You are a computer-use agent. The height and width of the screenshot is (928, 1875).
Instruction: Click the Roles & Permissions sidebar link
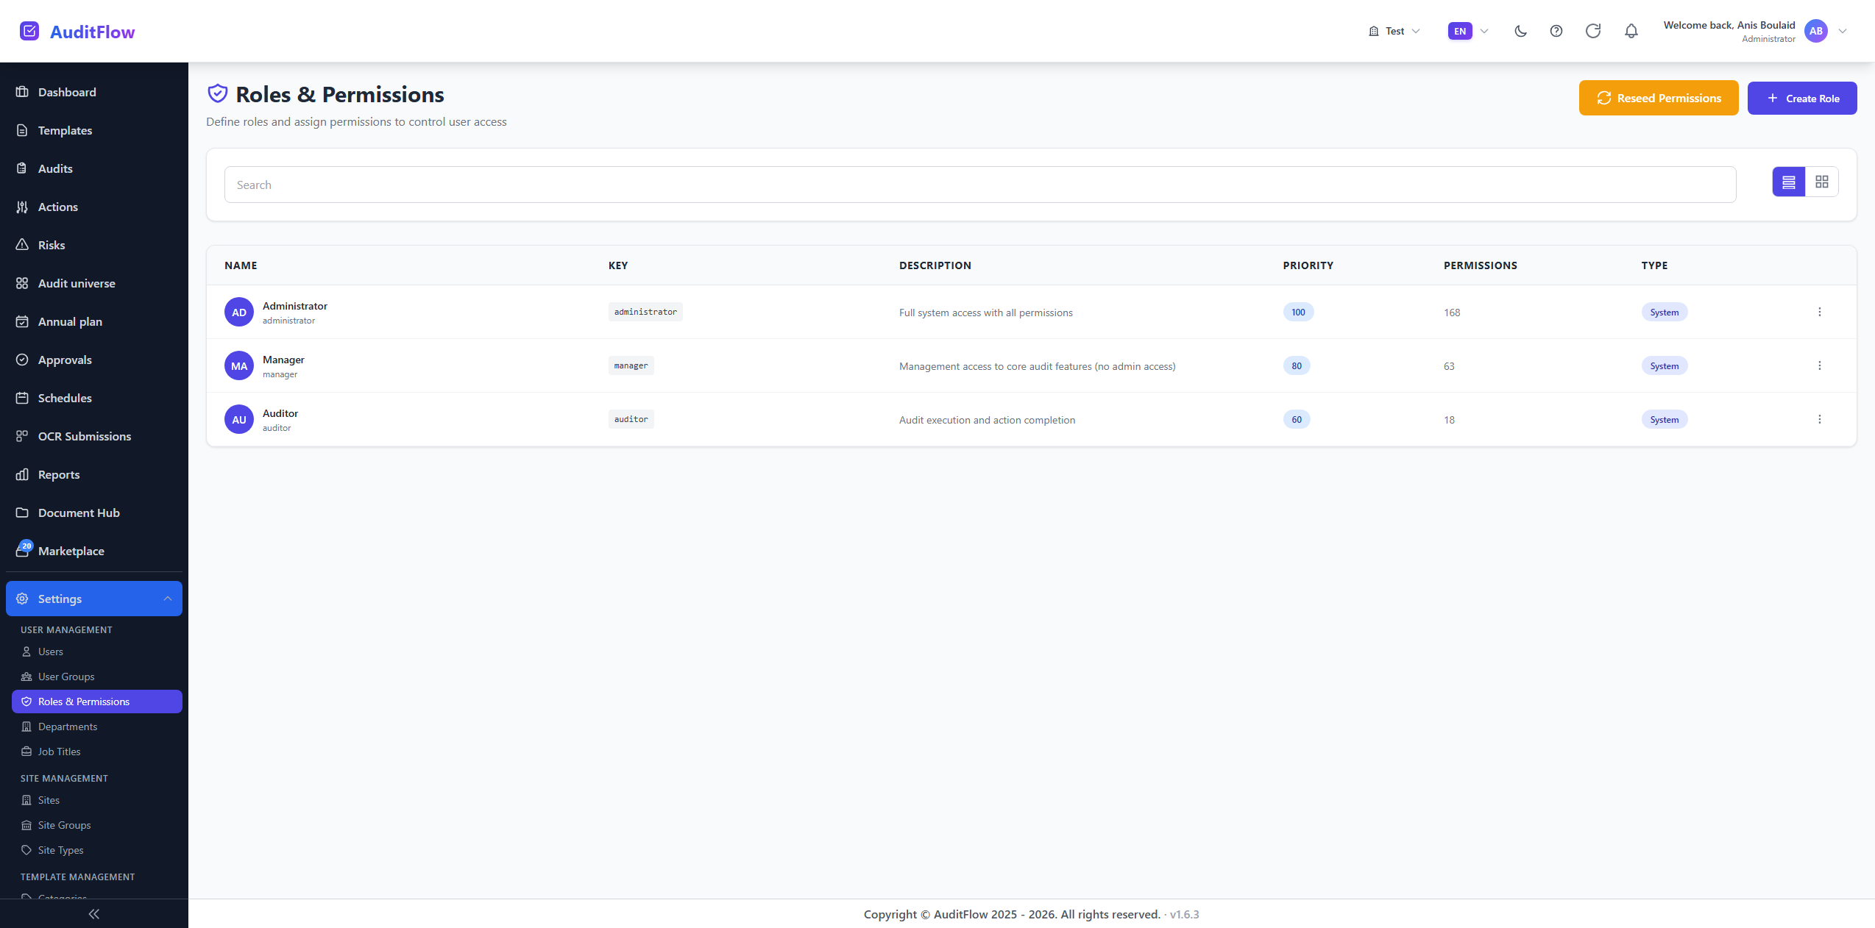point(97,702)
